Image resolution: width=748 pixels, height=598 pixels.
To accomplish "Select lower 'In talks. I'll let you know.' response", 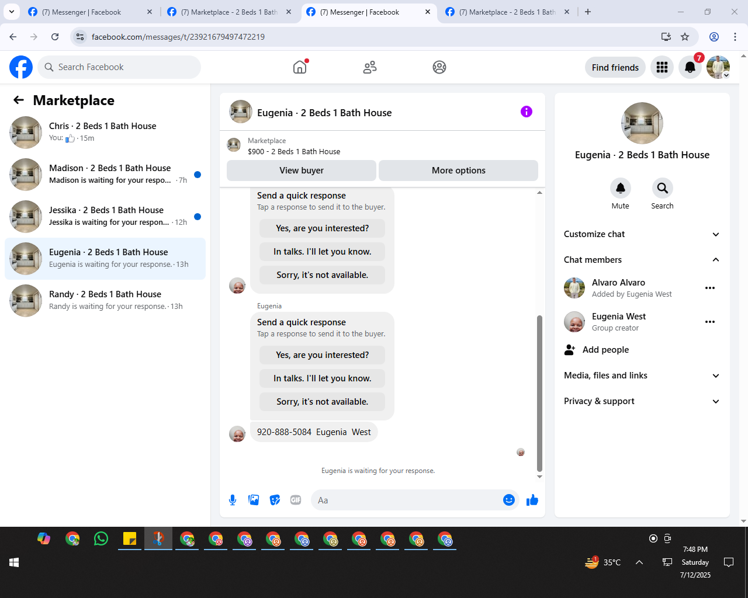I will point(323,378).
